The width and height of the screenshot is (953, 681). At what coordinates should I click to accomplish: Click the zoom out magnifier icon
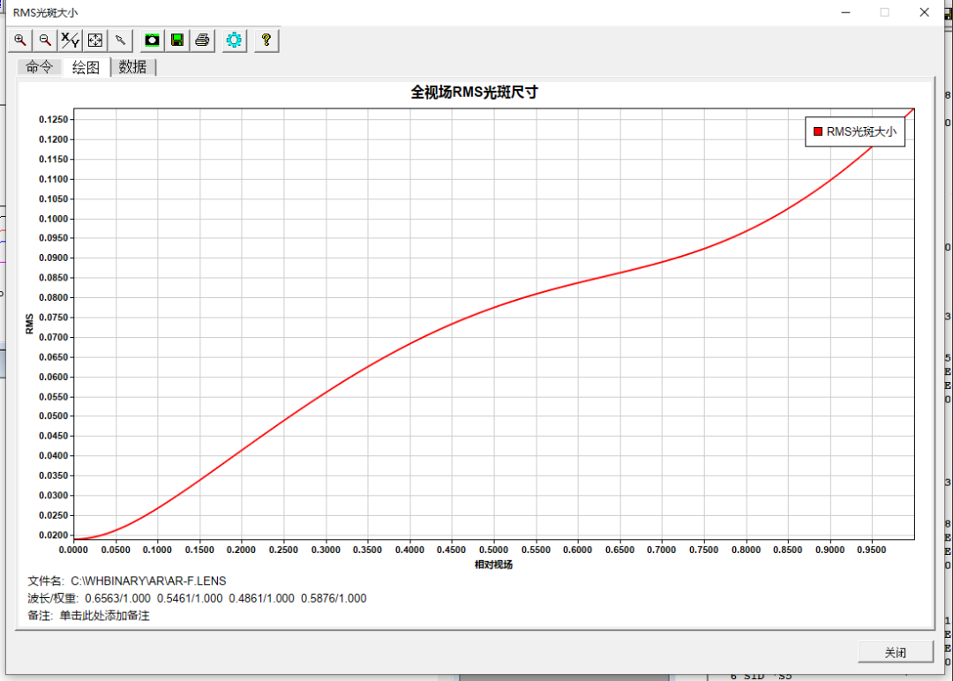point(45,40)
